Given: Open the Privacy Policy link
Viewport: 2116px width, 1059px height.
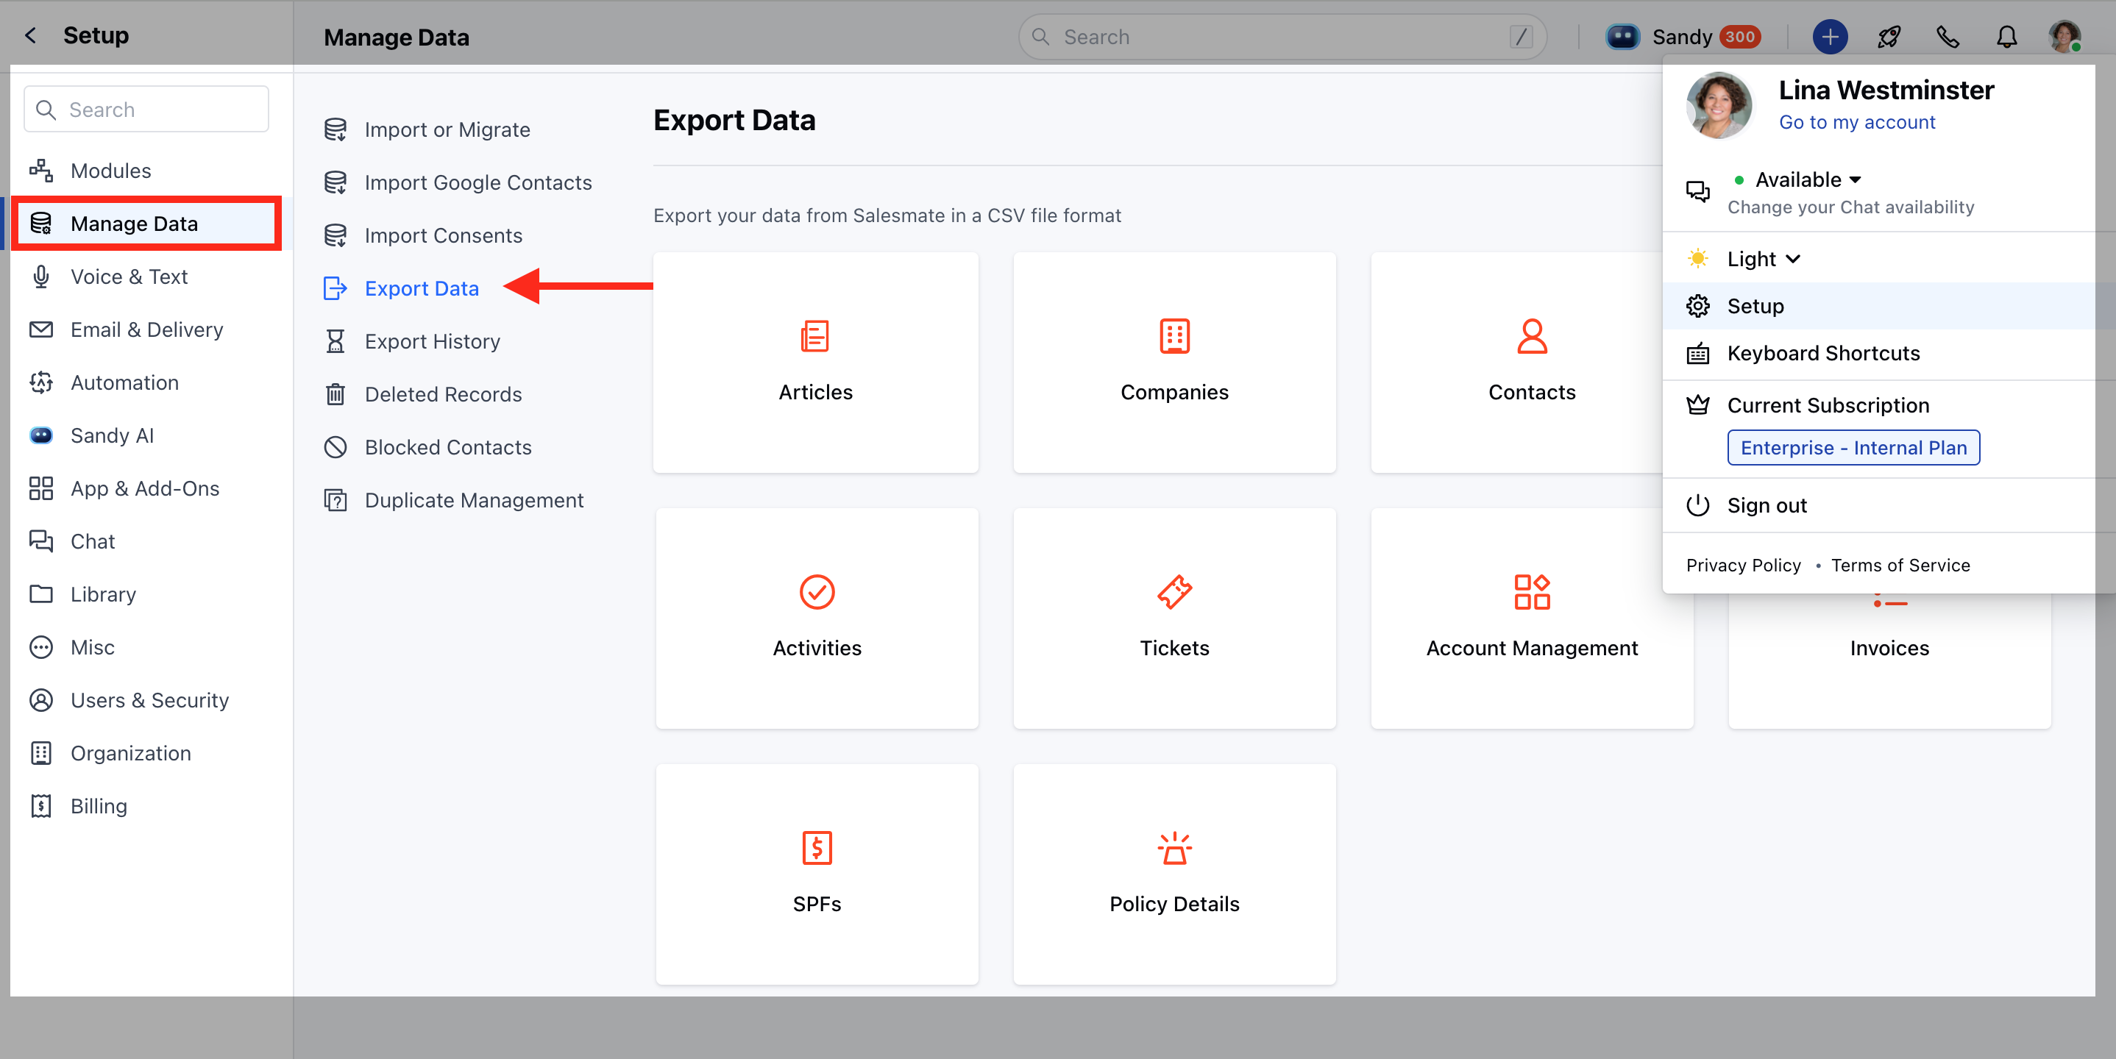Looking at the screenshot, I should tap(1743, 565).
